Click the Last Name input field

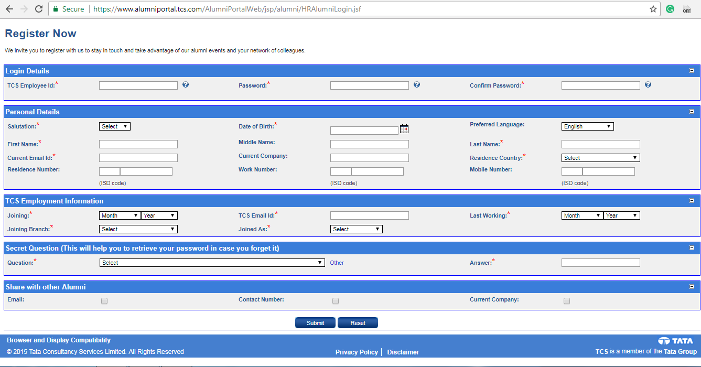click(x=601, y=144)
